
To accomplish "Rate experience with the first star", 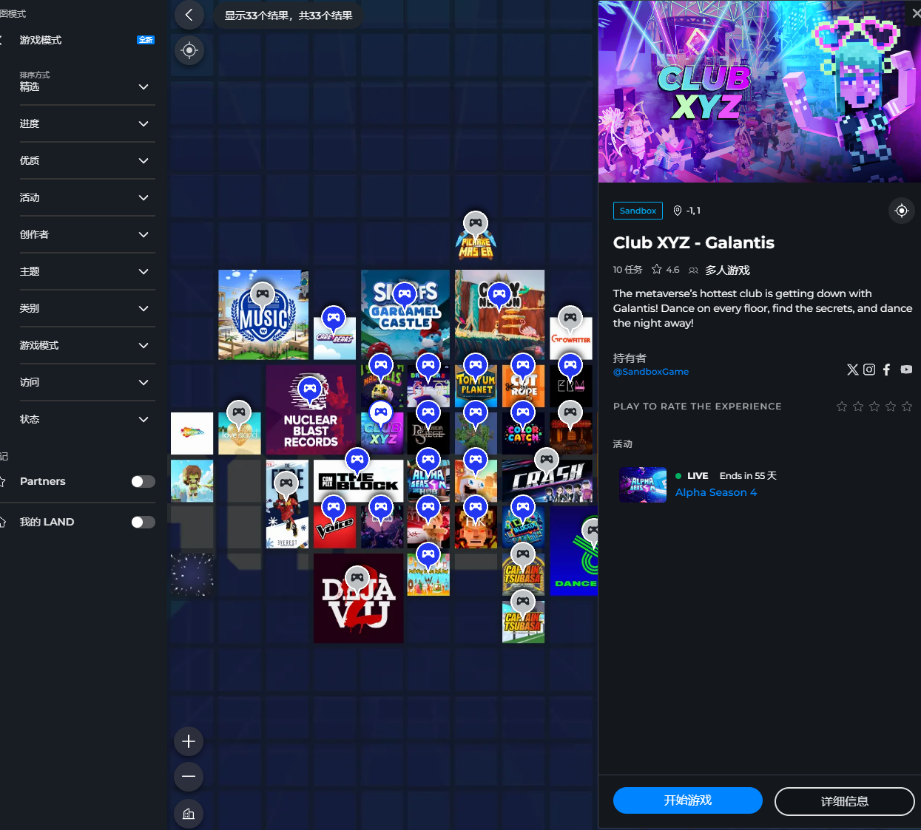I will (x=842, y=407).
